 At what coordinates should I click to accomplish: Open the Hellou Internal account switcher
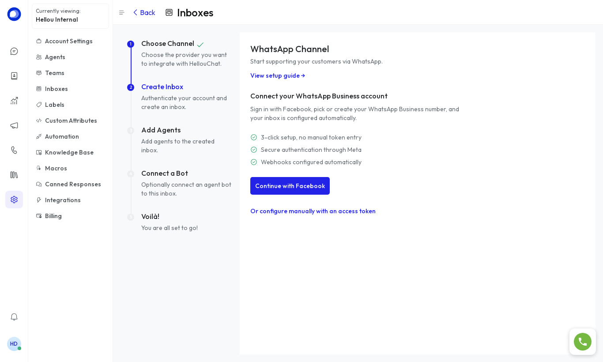(x=71, y=16)
